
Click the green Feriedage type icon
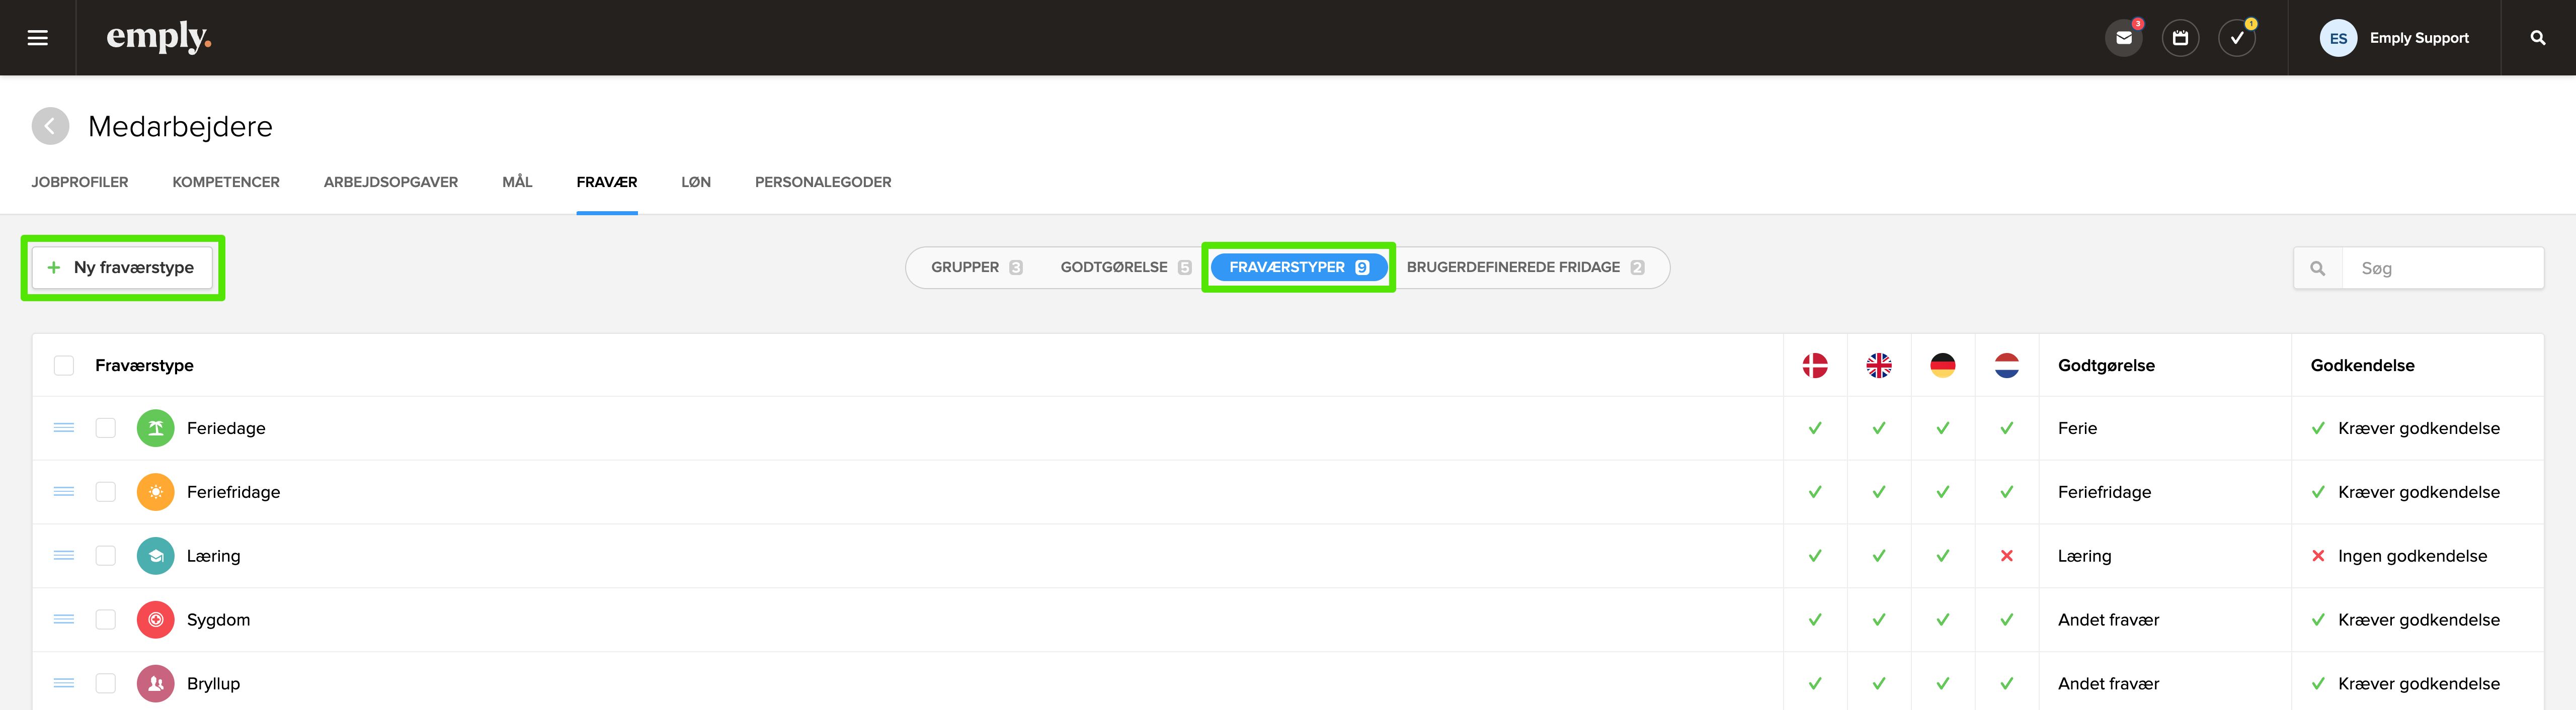155,428
